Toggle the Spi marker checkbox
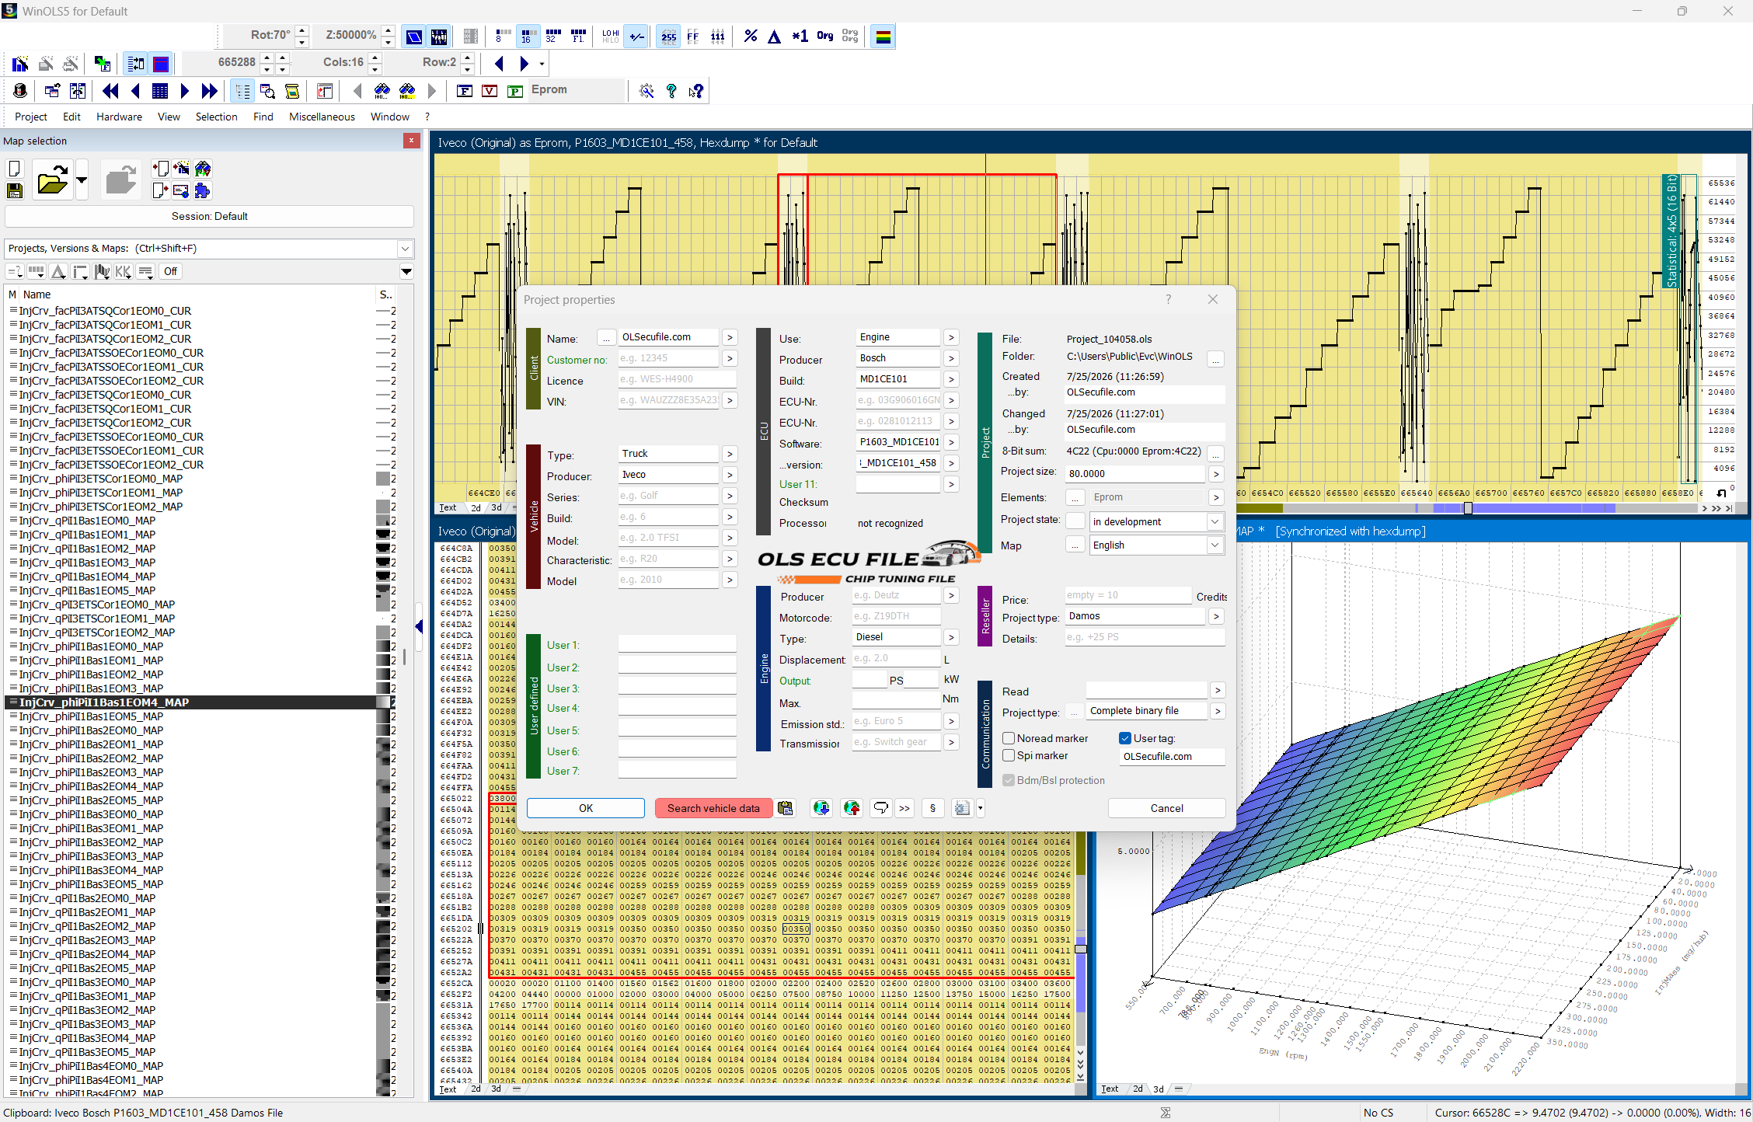Screen dimensions: 1753x1122 tap(1009, 755)
